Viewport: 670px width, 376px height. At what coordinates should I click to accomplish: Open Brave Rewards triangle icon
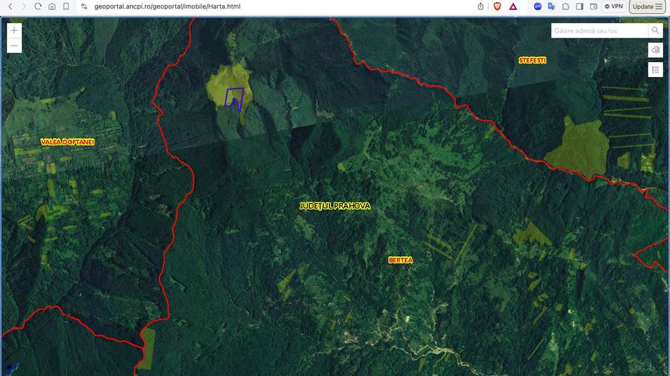513,6
